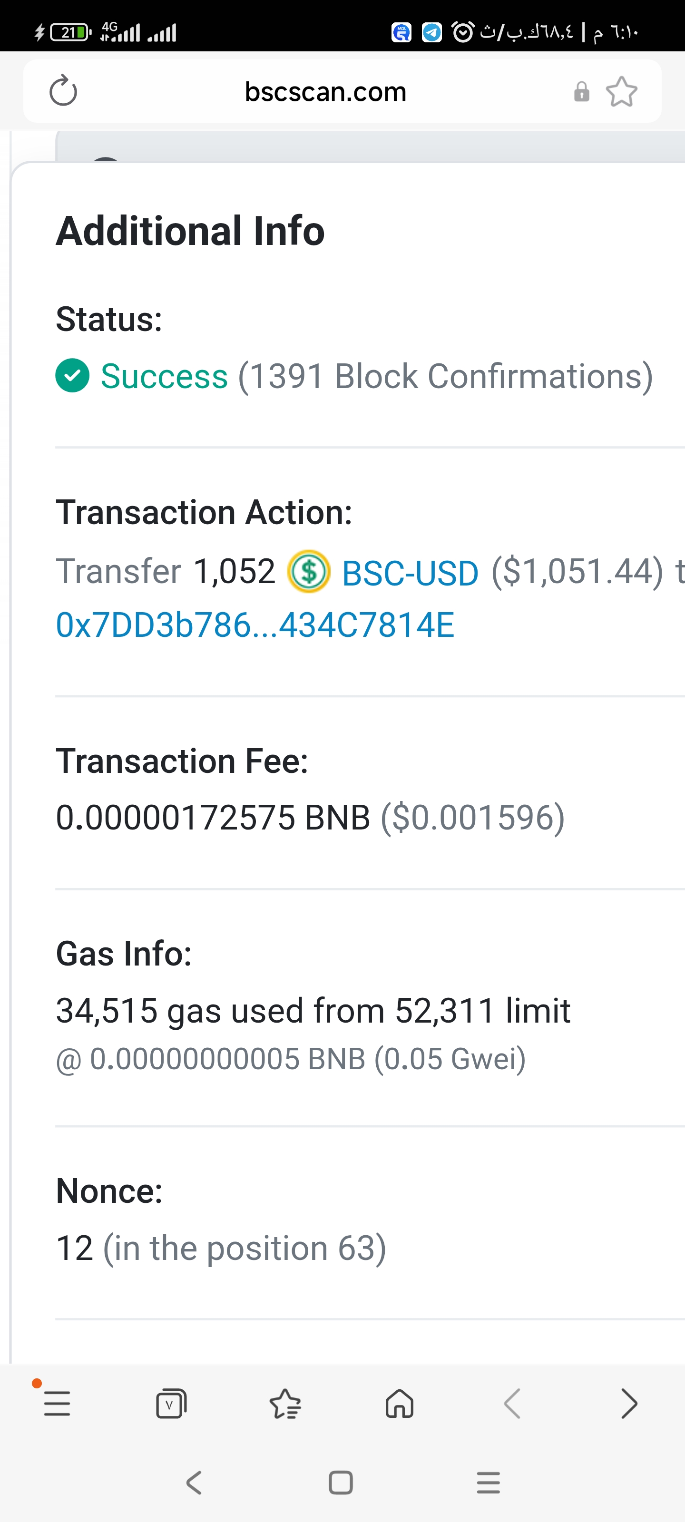
Task: Tap the page reload icon
Action: [x=63, y=91]
